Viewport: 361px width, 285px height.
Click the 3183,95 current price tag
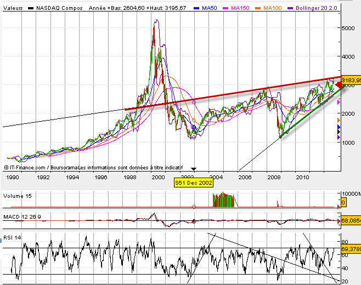coord(351,81)
